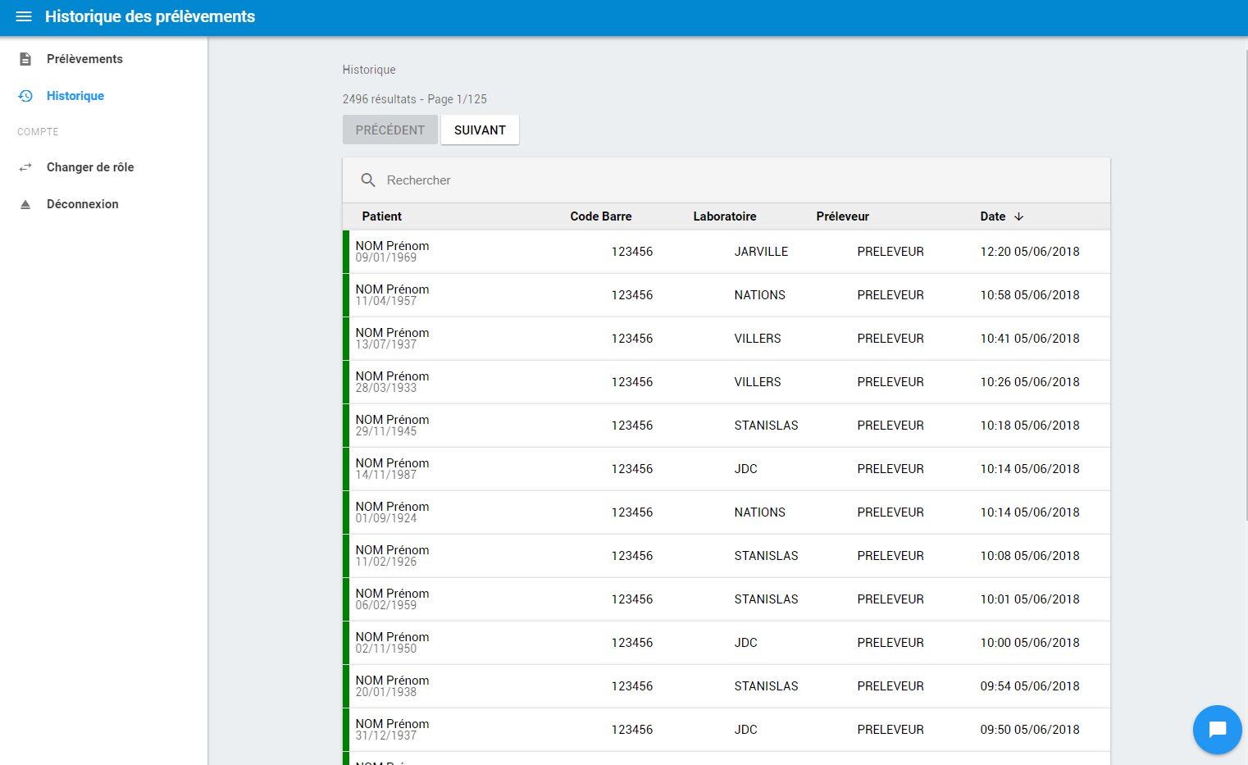Screen dimensions: 1248x765
Task: Click JDC in the 10:00 row
Action: (x=746, y=643)
